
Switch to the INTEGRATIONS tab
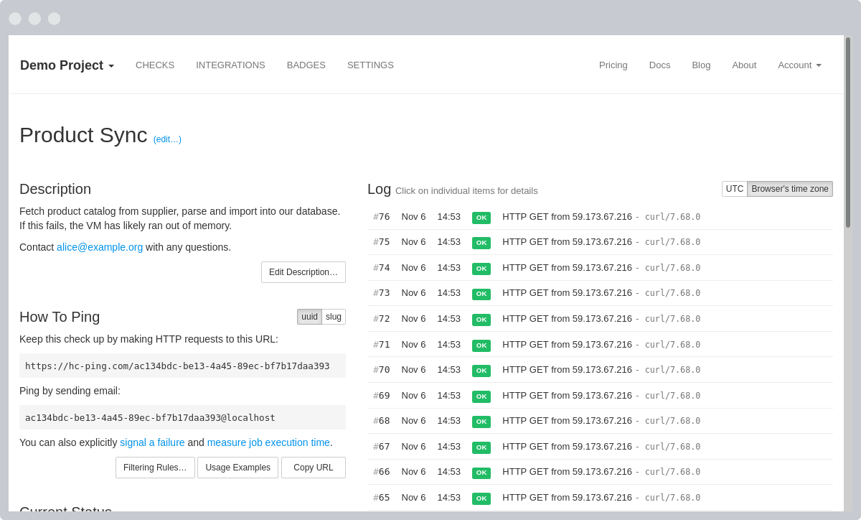coord(230,65)
